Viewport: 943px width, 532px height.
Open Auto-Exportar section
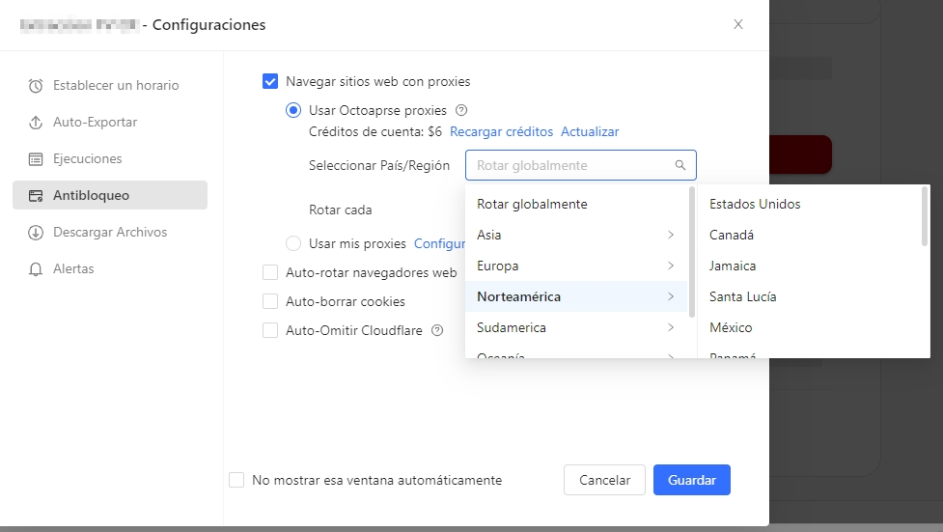(x=110, y=123)
